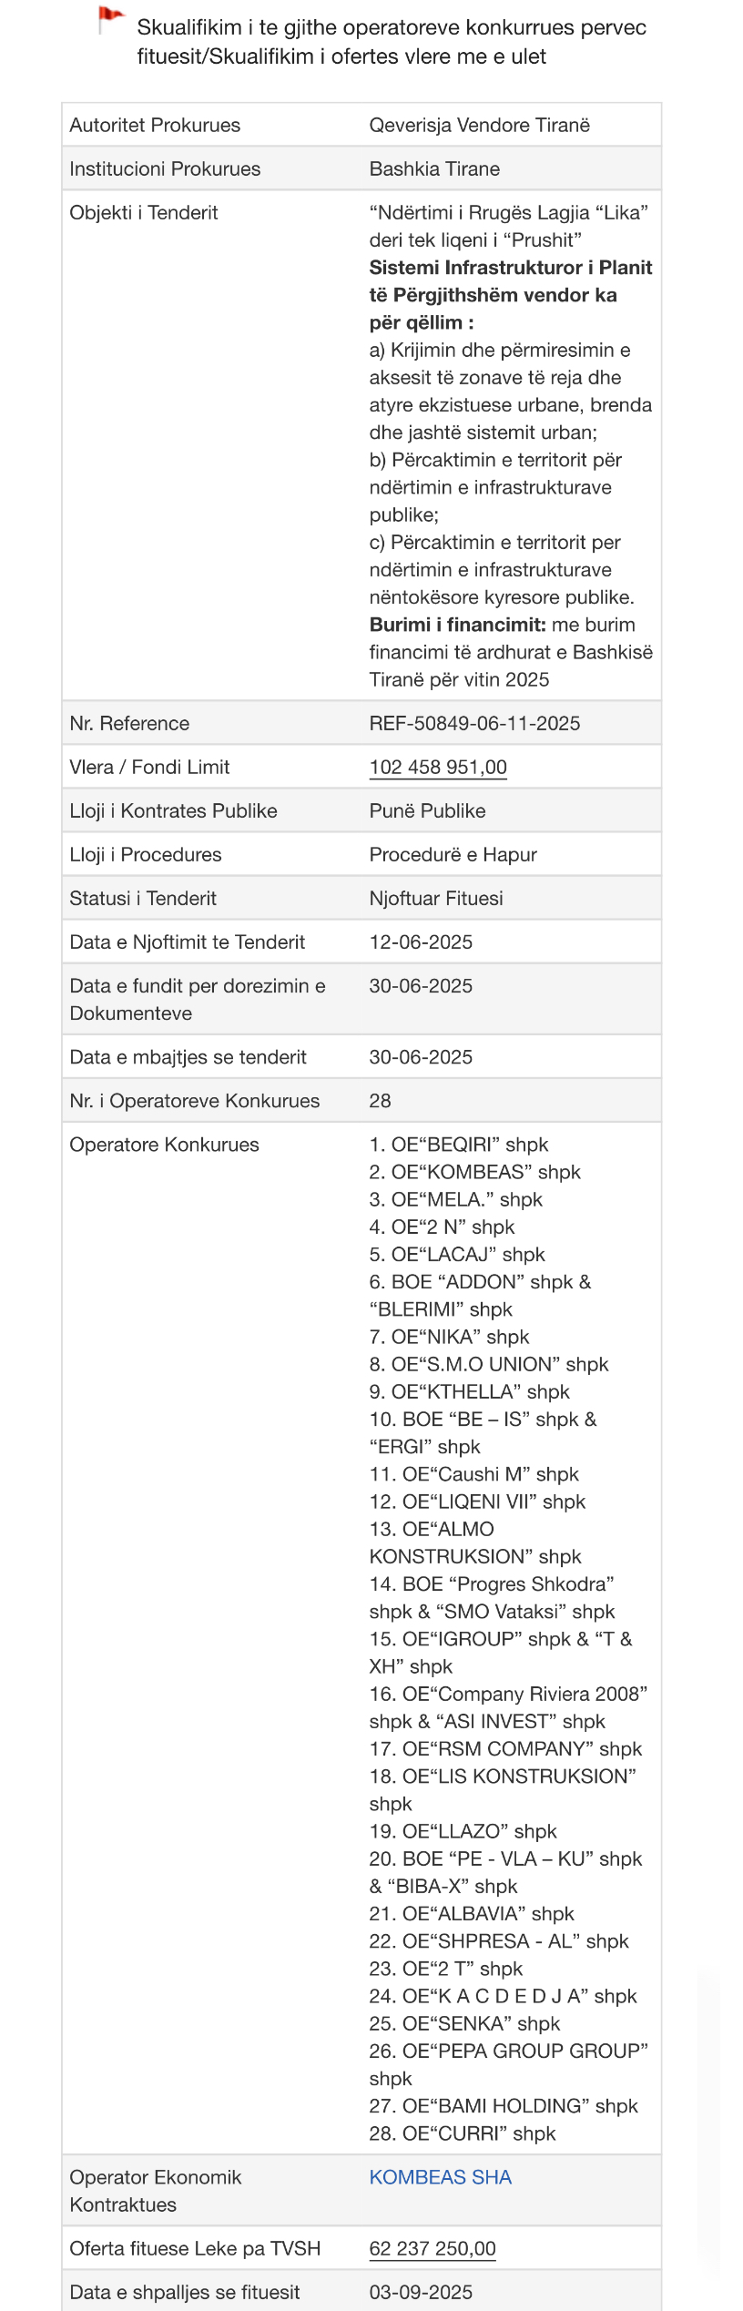This screenshot has width=743, height=2311.
Task: Select Bashkia Tirane institution value
Action: pos(434,168)
